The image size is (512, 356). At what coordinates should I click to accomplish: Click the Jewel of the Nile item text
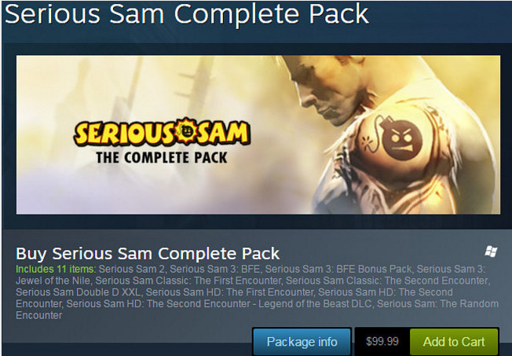pos(53,281)
